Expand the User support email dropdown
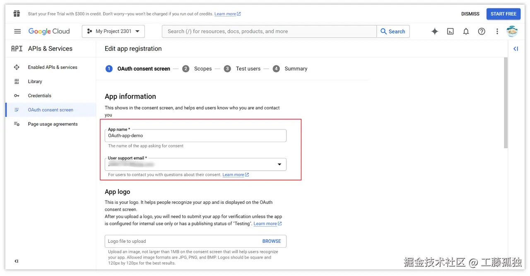 (x=279, y=164)
